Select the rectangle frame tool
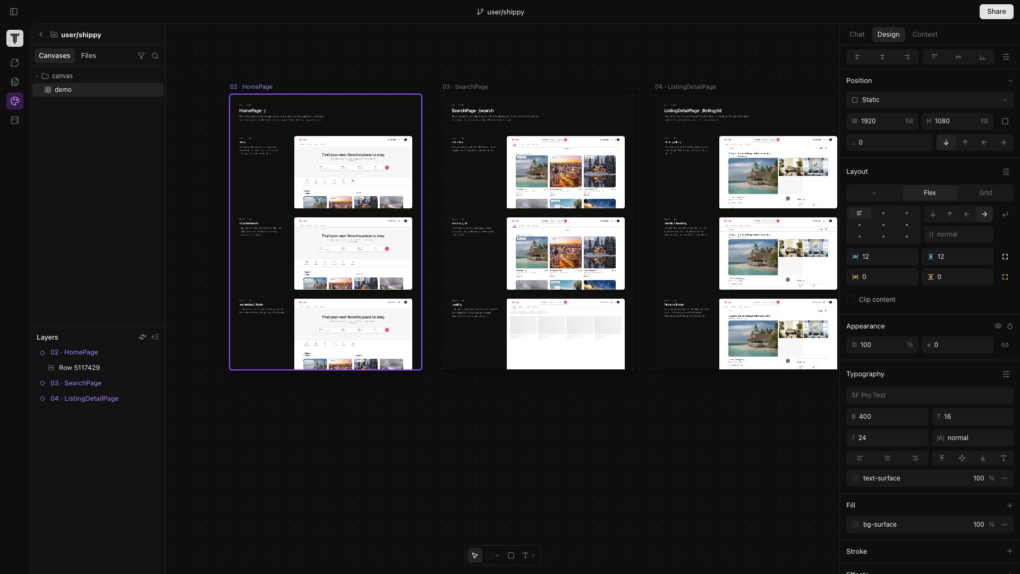Screen dimensions: 1020x574 pyautogui.click(x=511, y=555)
